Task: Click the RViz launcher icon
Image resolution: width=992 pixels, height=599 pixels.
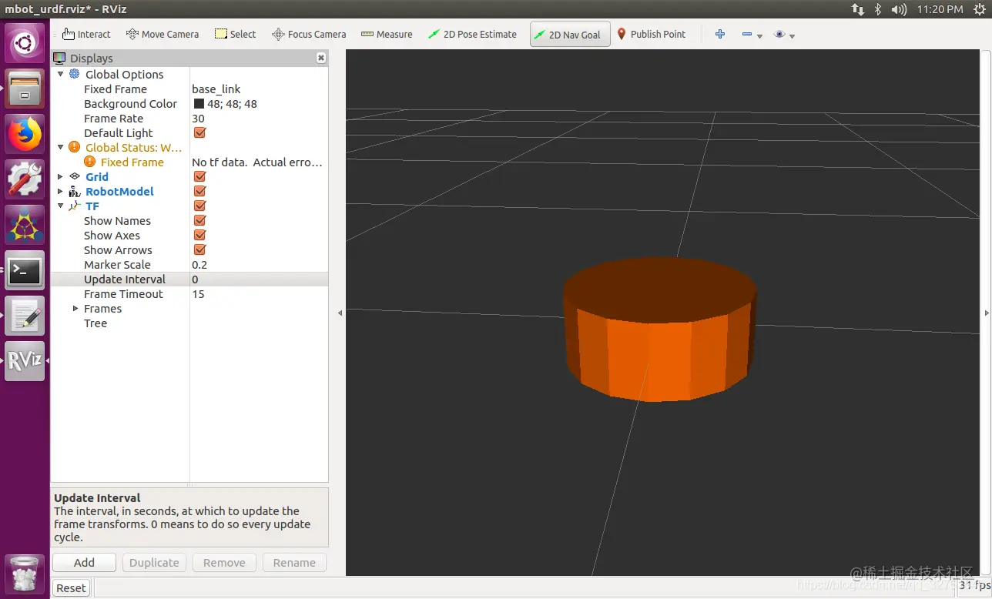Action: pyautogui.click(x=25, y=361)
